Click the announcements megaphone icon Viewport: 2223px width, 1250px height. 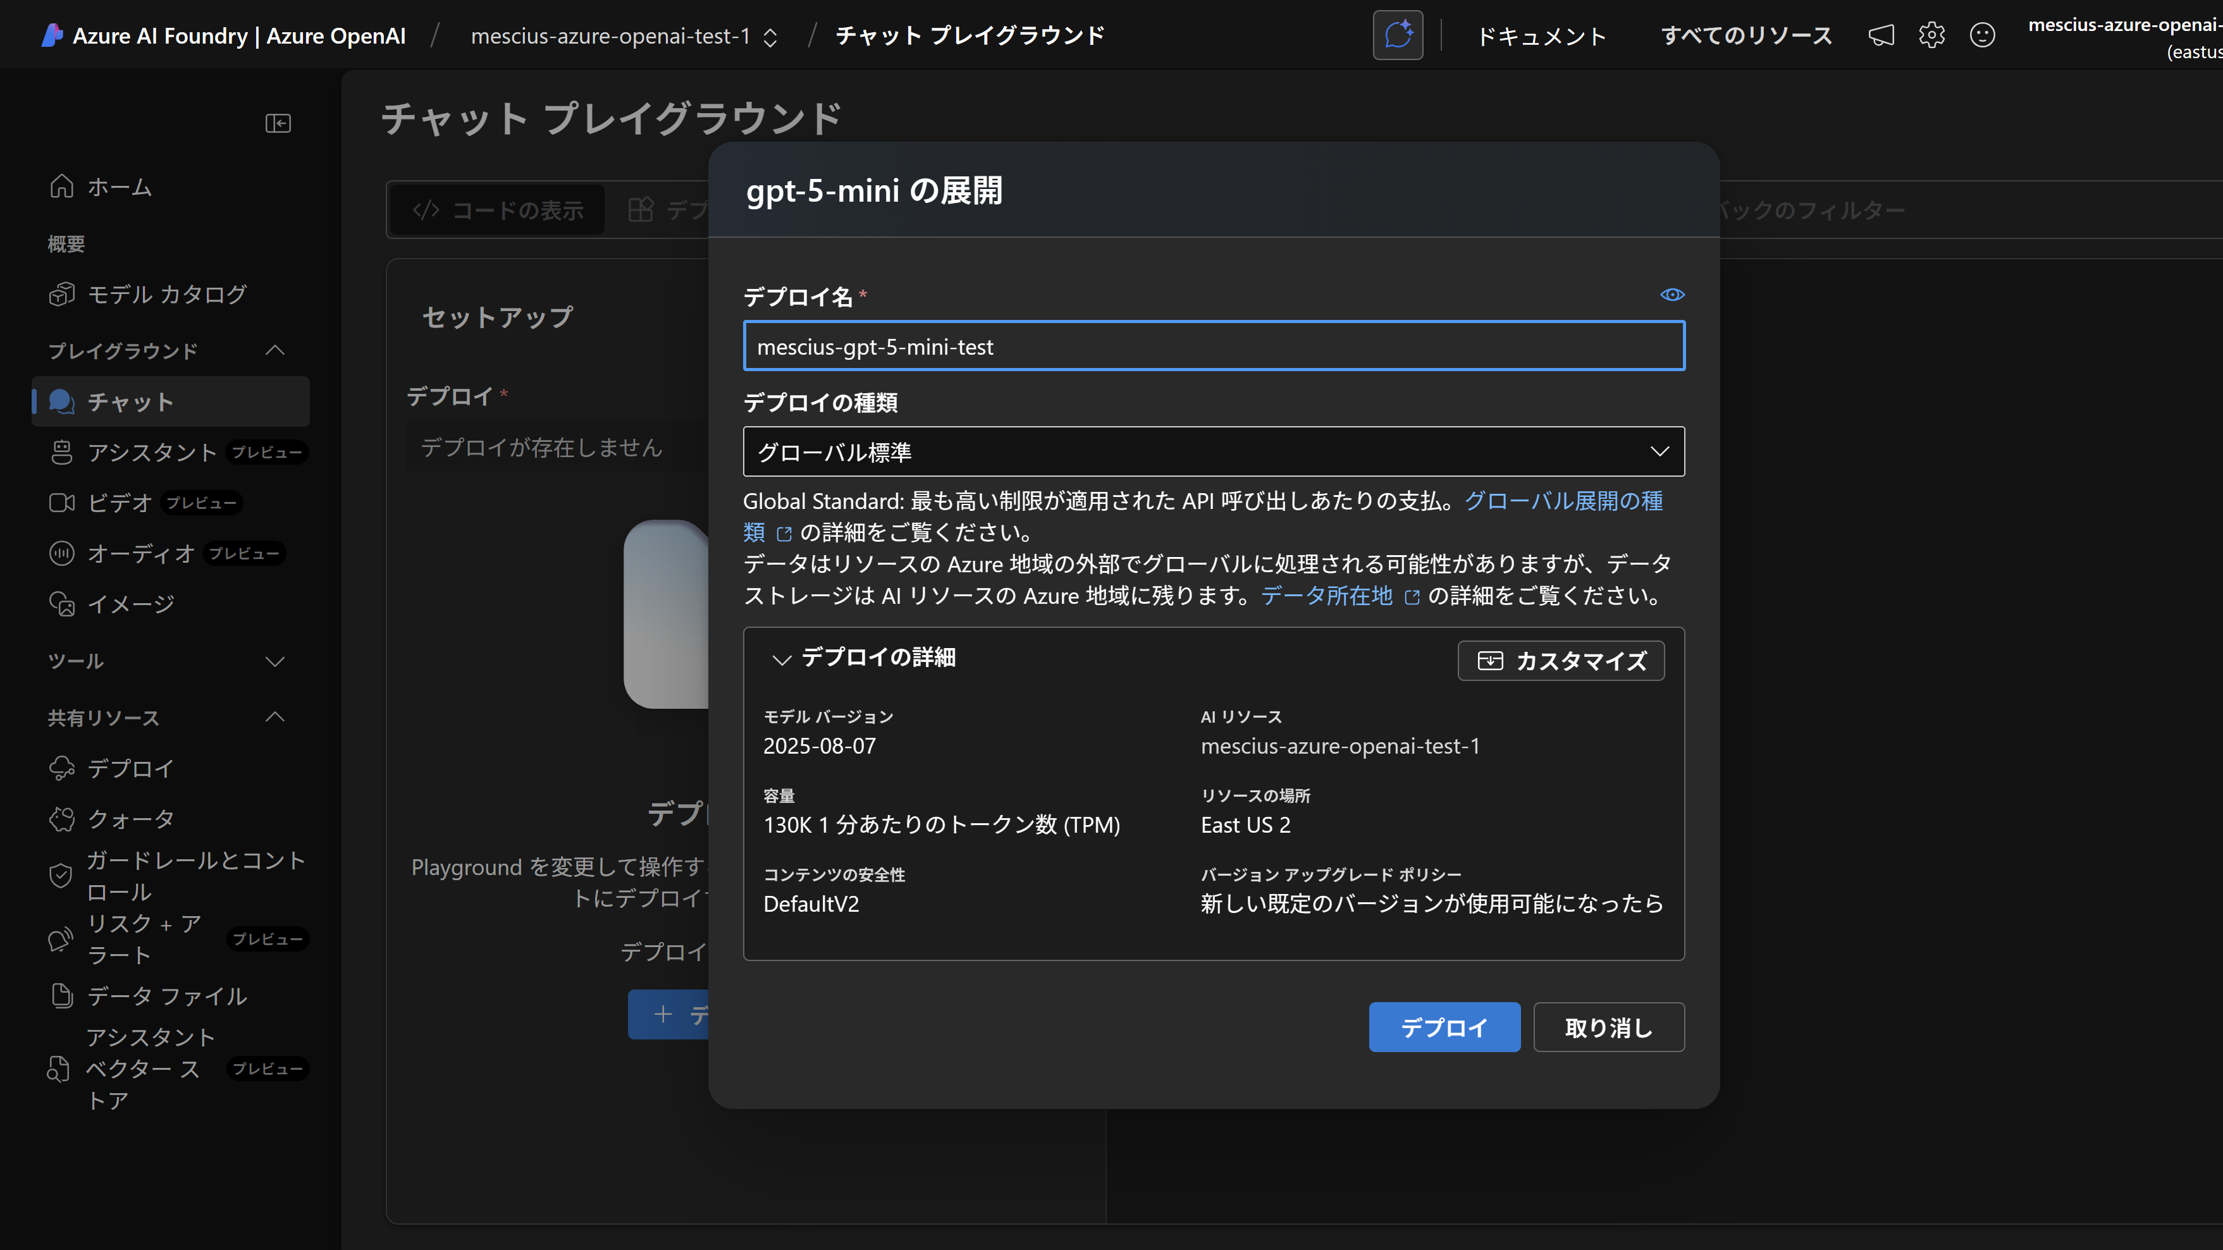1881,35
